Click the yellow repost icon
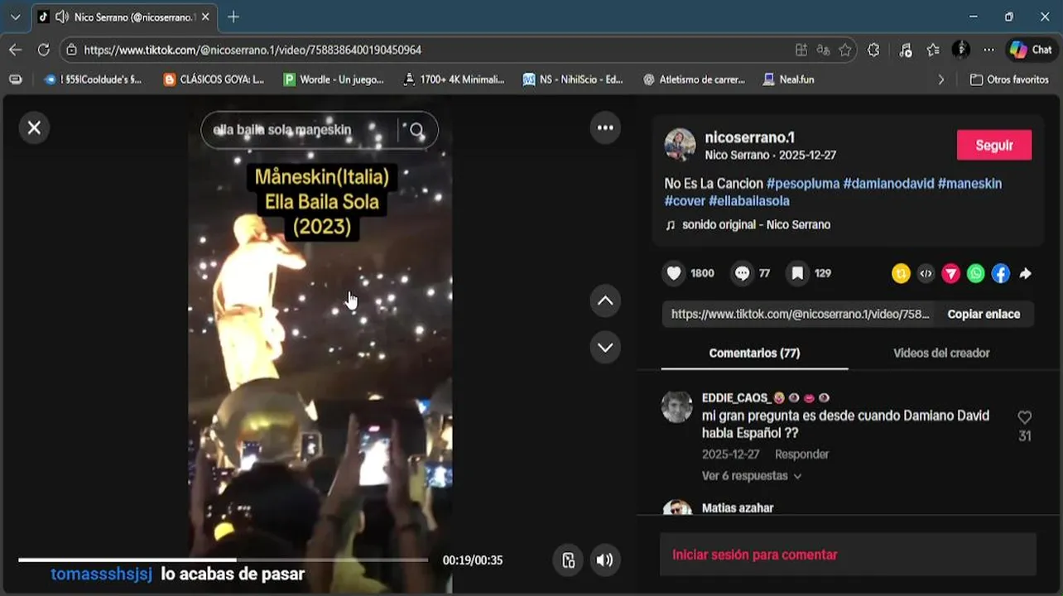1063x596 pixels. click(x=901, y=273)
